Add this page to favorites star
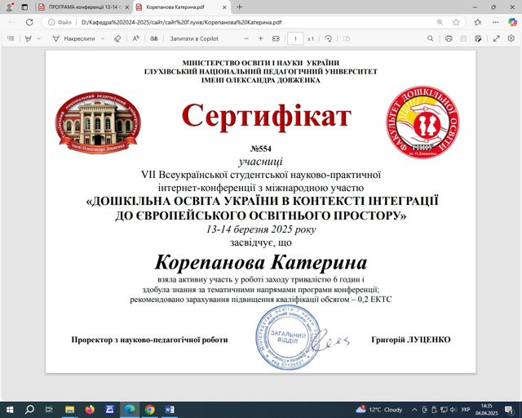The width and height of the screenshot is (522, 418). coord(456,22)
